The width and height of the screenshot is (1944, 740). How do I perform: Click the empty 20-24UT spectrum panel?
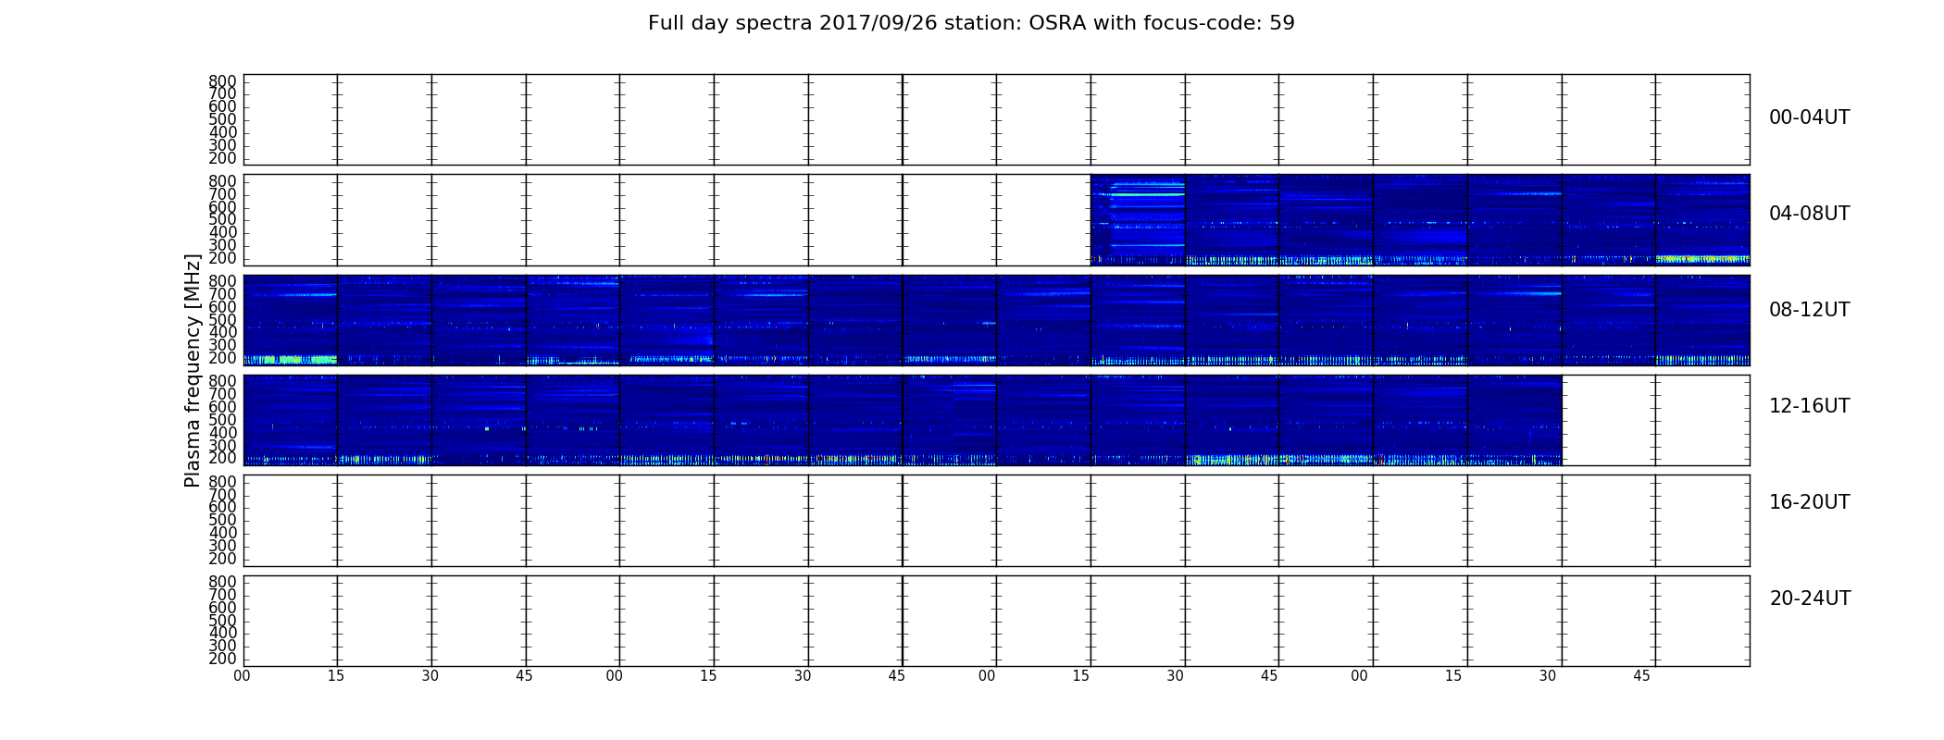click(996, 621)
